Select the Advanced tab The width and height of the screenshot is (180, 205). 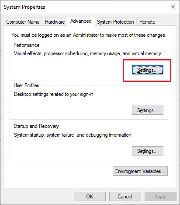coord(81,21)
